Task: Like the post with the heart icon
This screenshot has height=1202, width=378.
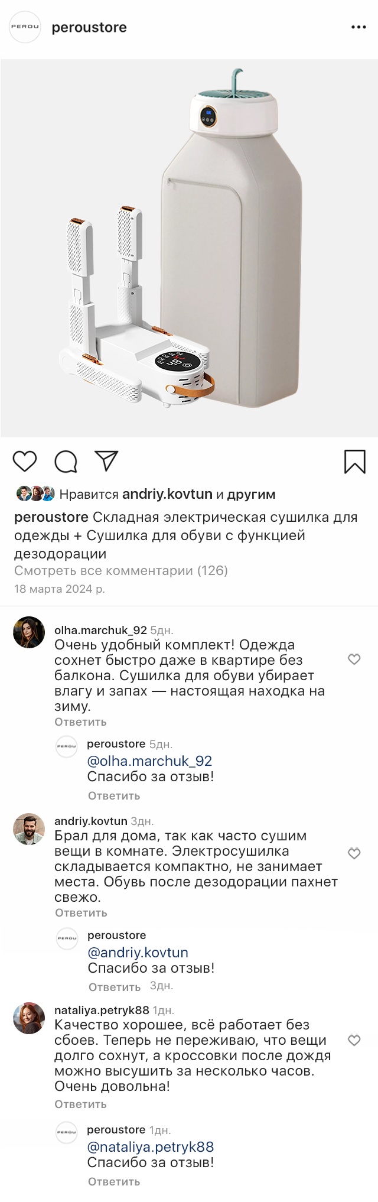Action: (x=25, y=461)
